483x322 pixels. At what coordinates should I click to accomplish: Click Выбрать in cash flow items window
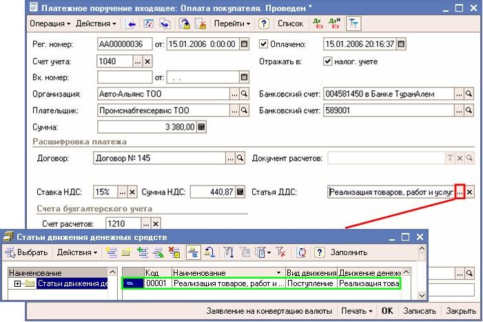click(28, 252)
